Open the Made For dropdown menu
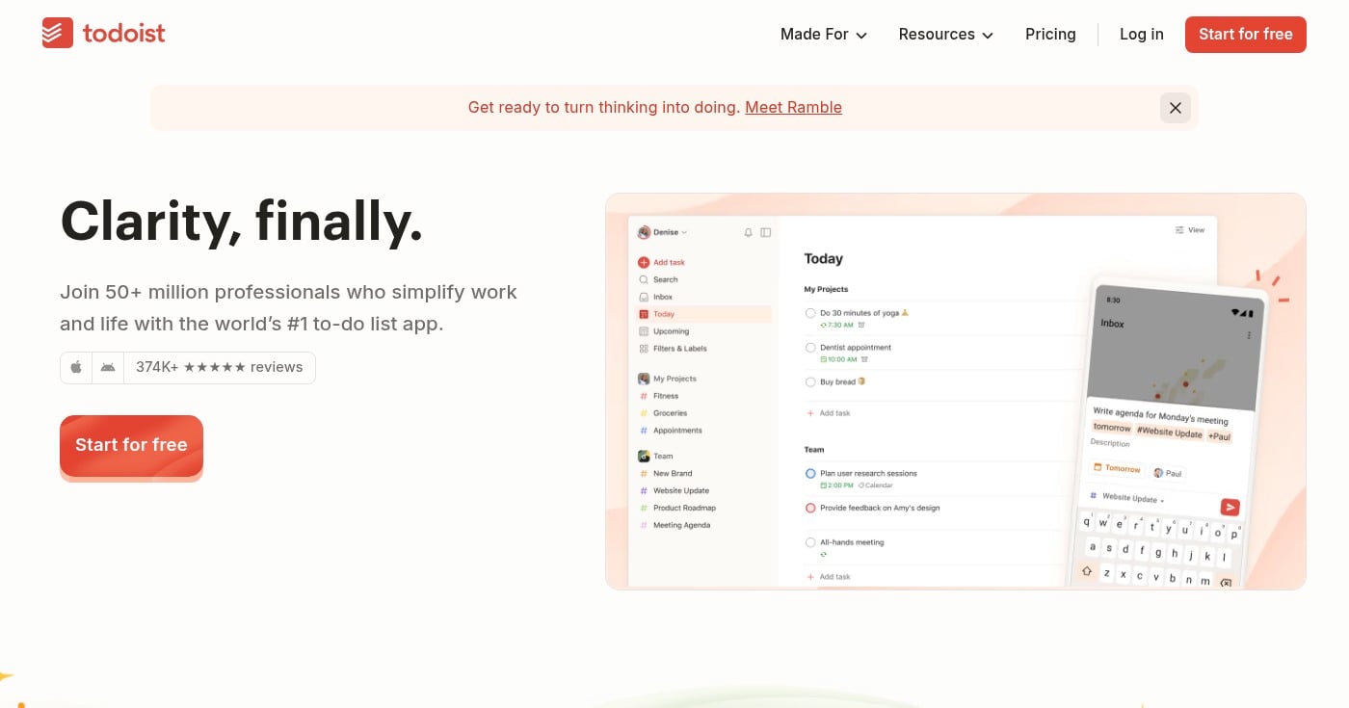This screenshot has height=708, width=1349. click(824, 35)
